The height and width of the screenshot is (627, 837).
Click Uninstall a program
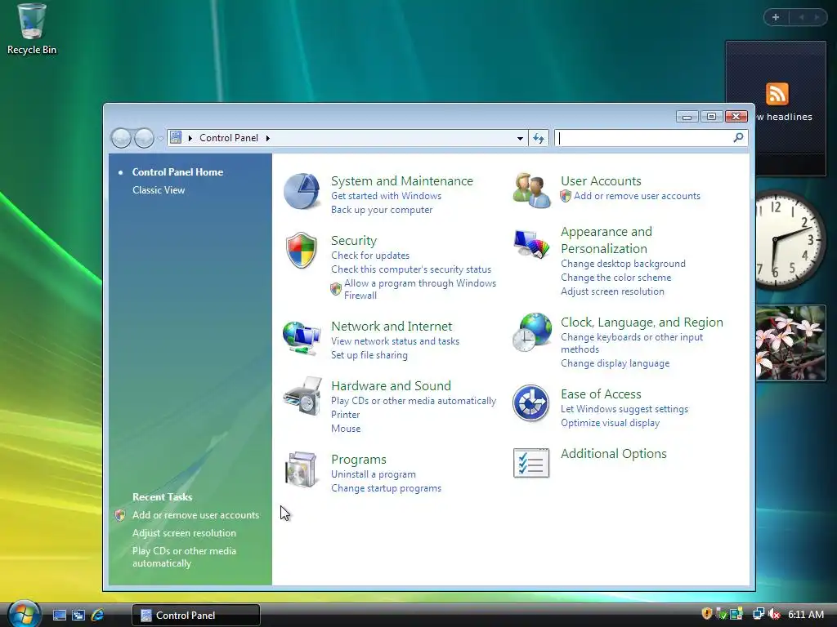click(x=373, y=474)
